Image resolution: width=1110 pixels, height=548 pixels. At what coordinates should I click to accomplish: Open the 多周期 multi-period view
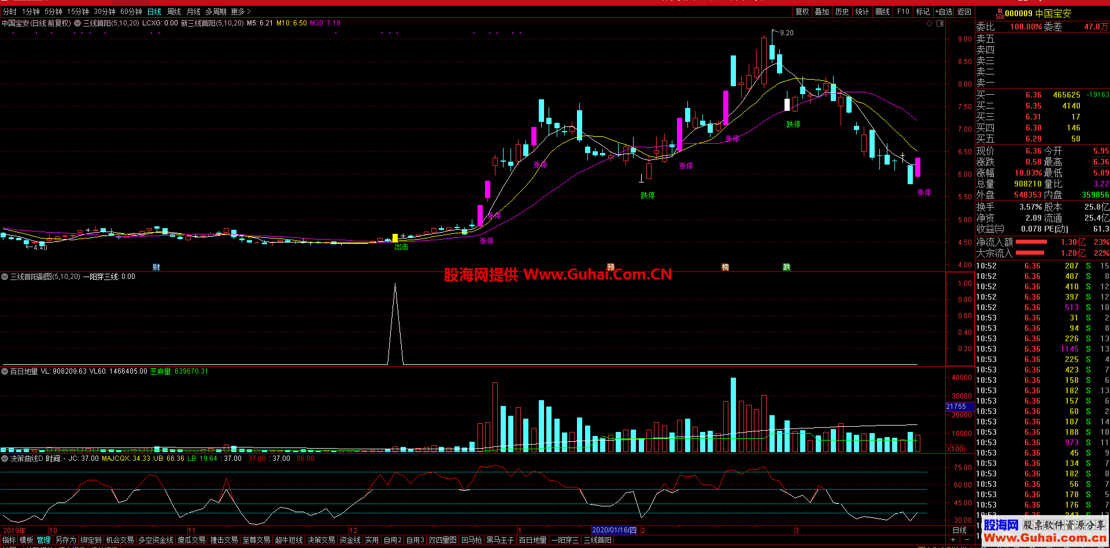click(x=216, y=12)
